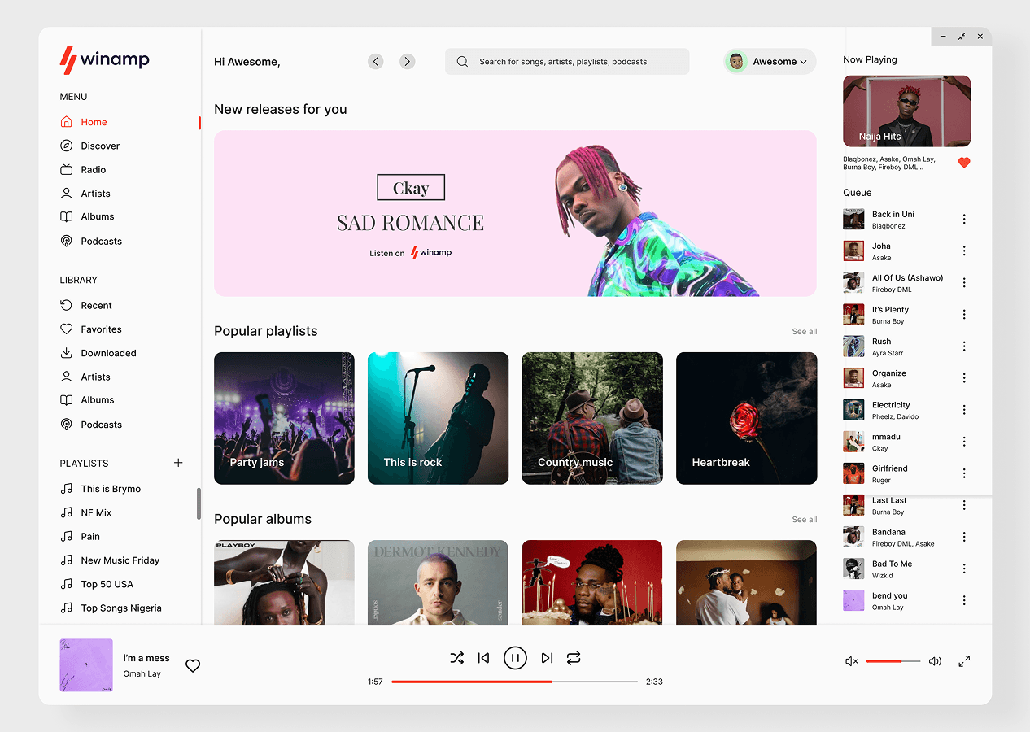This screenshot has height=732, width=1030.
Task: Open the Top 50 USA playlist
Action: click(x=97, y=584)
